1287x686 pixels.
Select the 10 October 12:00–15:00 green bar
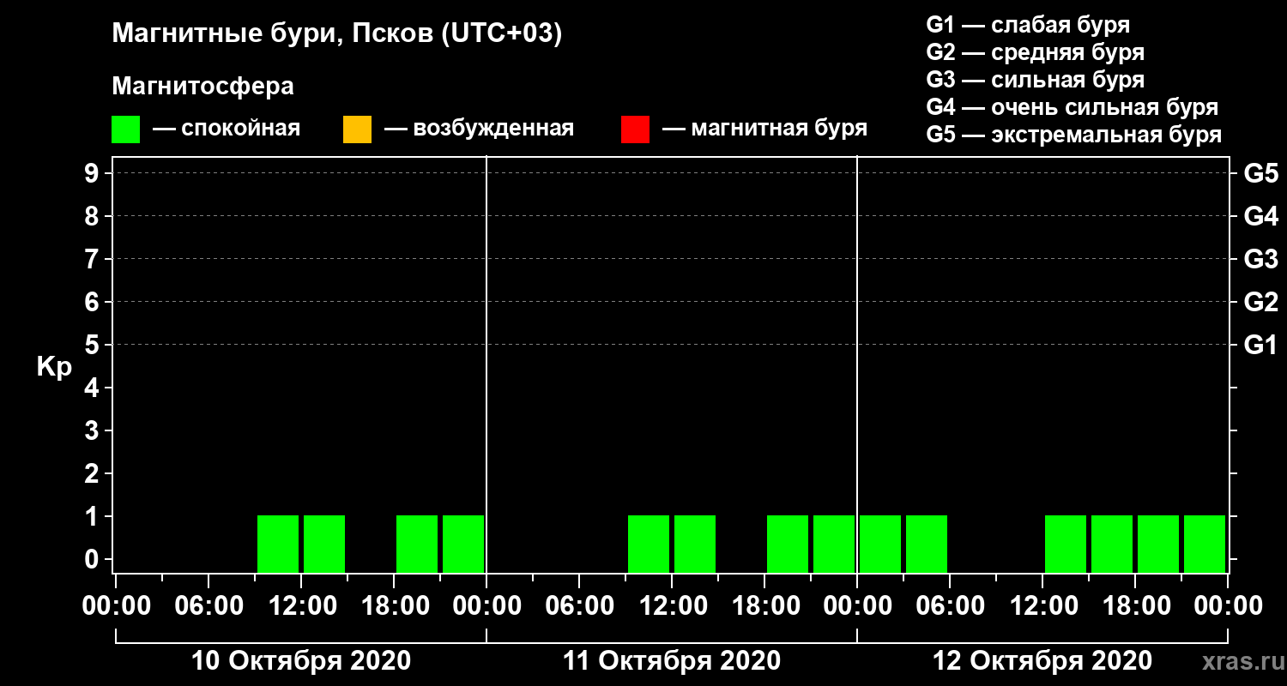click(324, 544)
